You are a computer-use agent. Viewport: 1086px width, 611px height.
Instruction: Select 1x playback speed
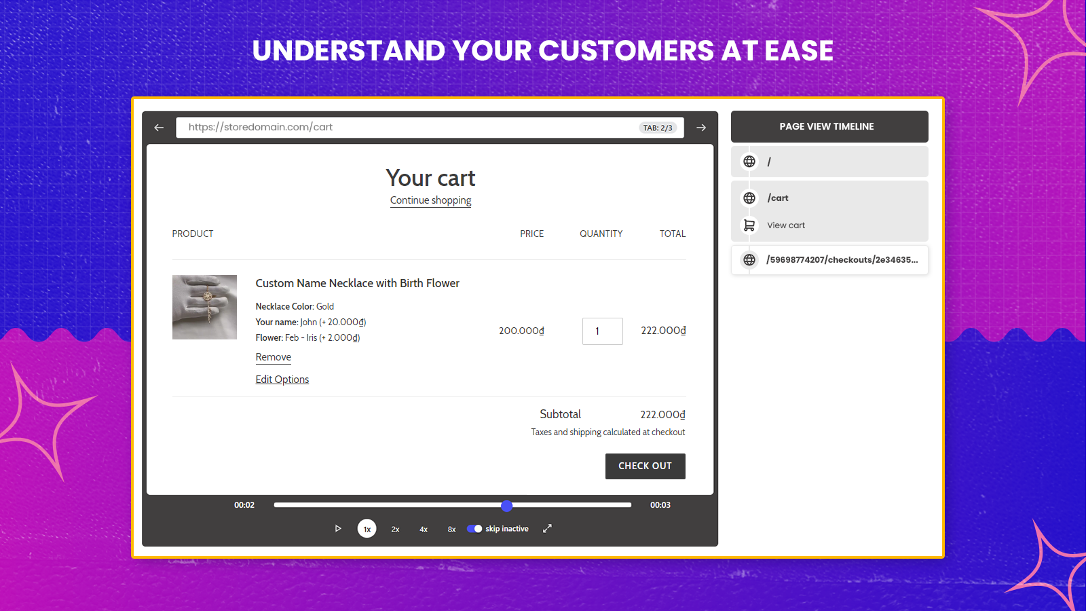[x=367, y=529]
